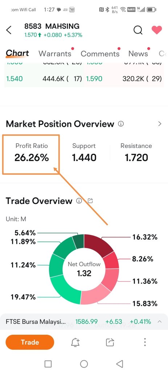The image size is (168, 373).
Task: Tap the Trade Overview info icon
Action: [79, 201]
